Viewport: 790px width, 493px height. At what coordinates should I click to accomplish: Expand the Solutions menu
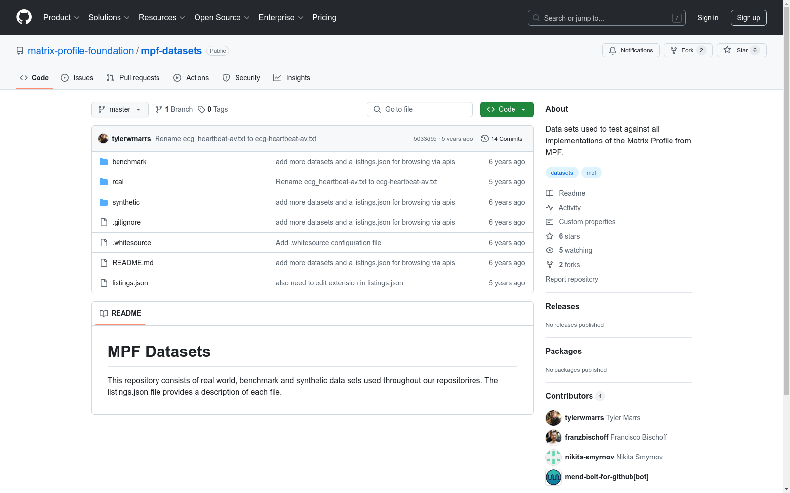[x=109, y=18]
